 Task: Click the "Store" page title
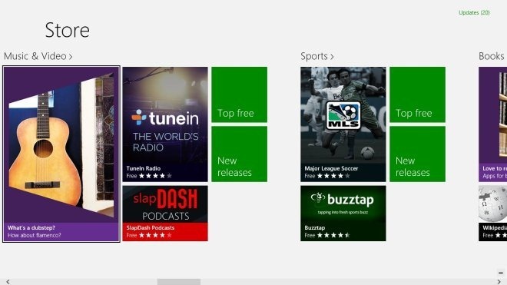point(68,30)
